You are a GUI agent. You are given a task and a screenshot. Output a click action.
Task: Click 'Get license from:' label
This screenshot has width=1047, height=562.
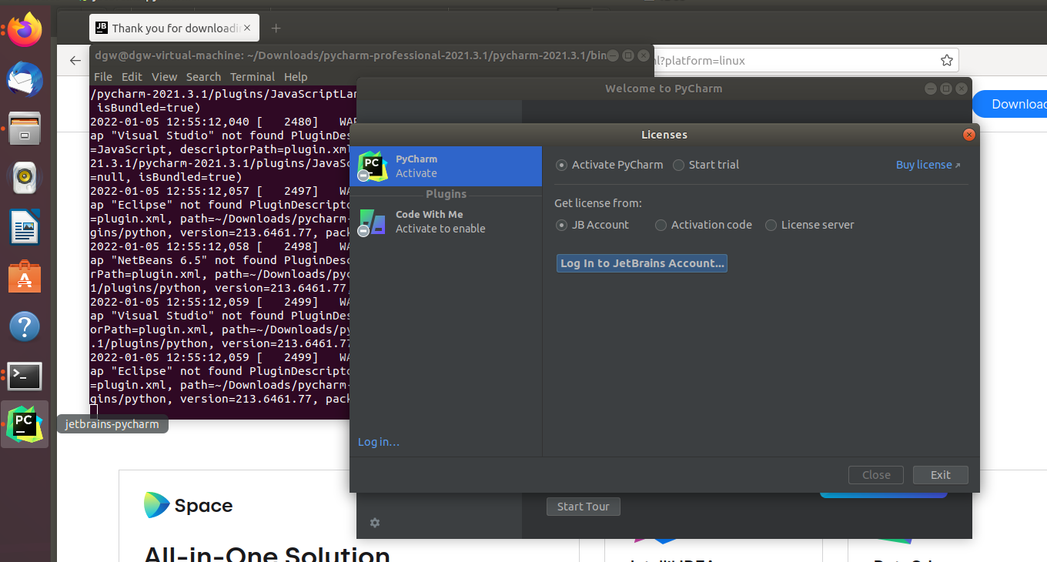click(x=598, y=203)
